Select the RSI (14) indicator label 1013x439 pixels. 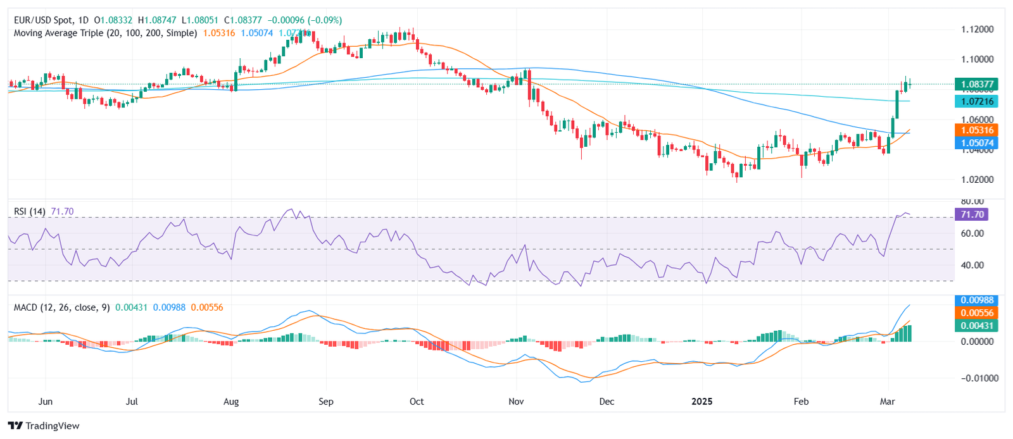pos(30,211)
